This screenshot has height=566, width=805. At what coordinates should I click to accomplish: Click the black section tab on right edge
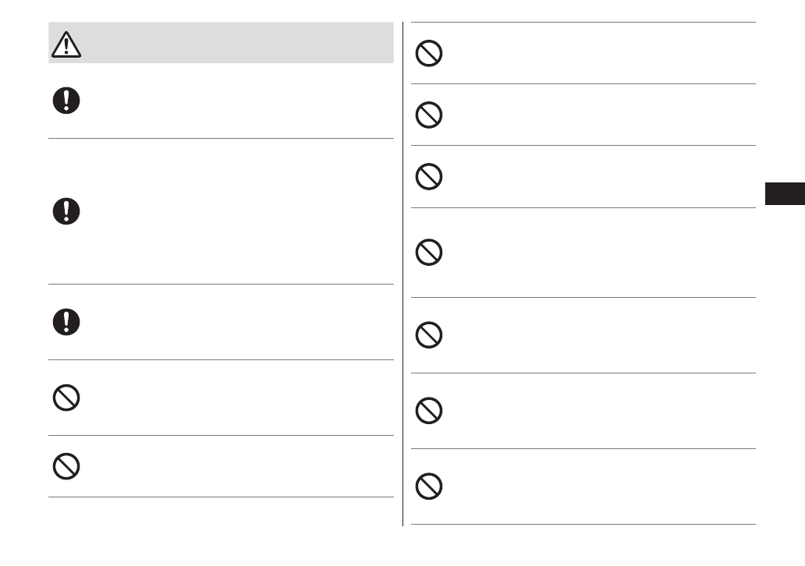click(x=784, y=193)
